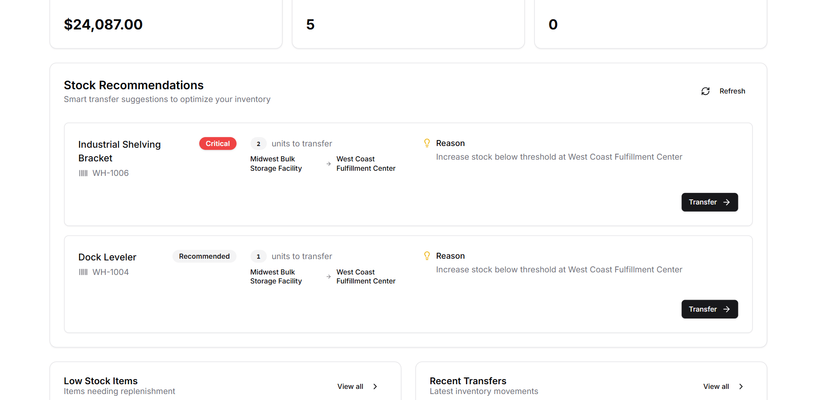821x400 pixels.
Task: Click the circular refresh arrows icon
Action: pos(705,91)
